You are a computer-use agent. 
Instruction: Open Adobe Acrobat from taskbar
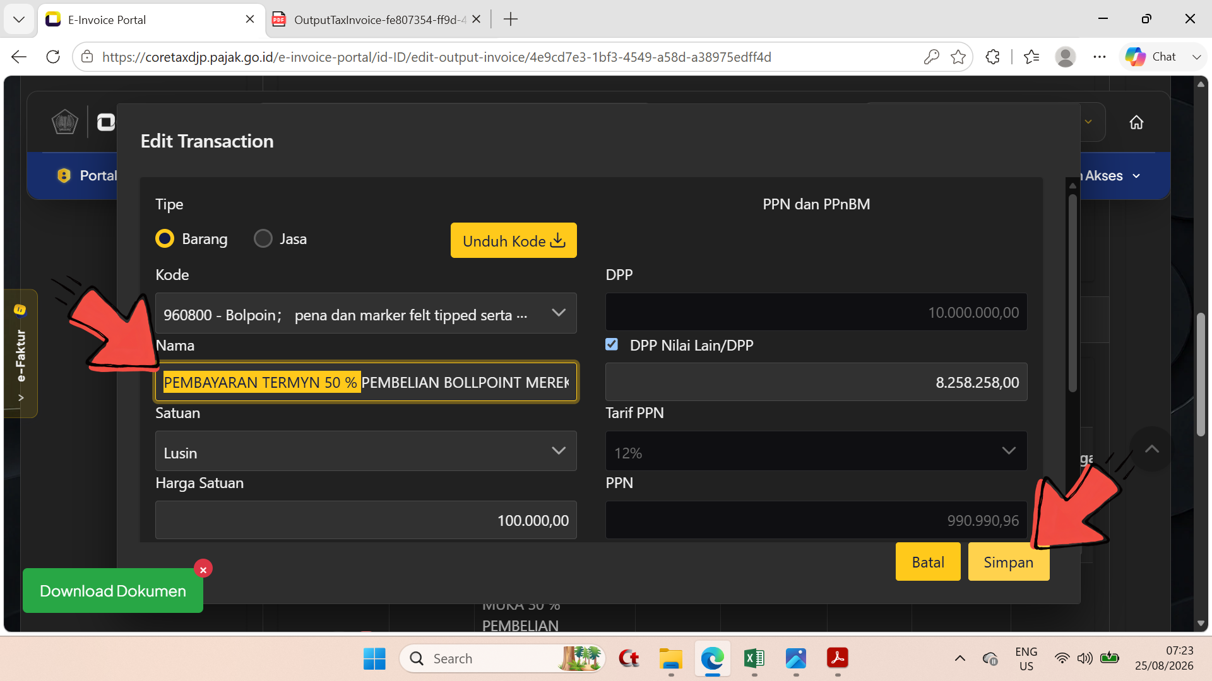tap(838, 658)
